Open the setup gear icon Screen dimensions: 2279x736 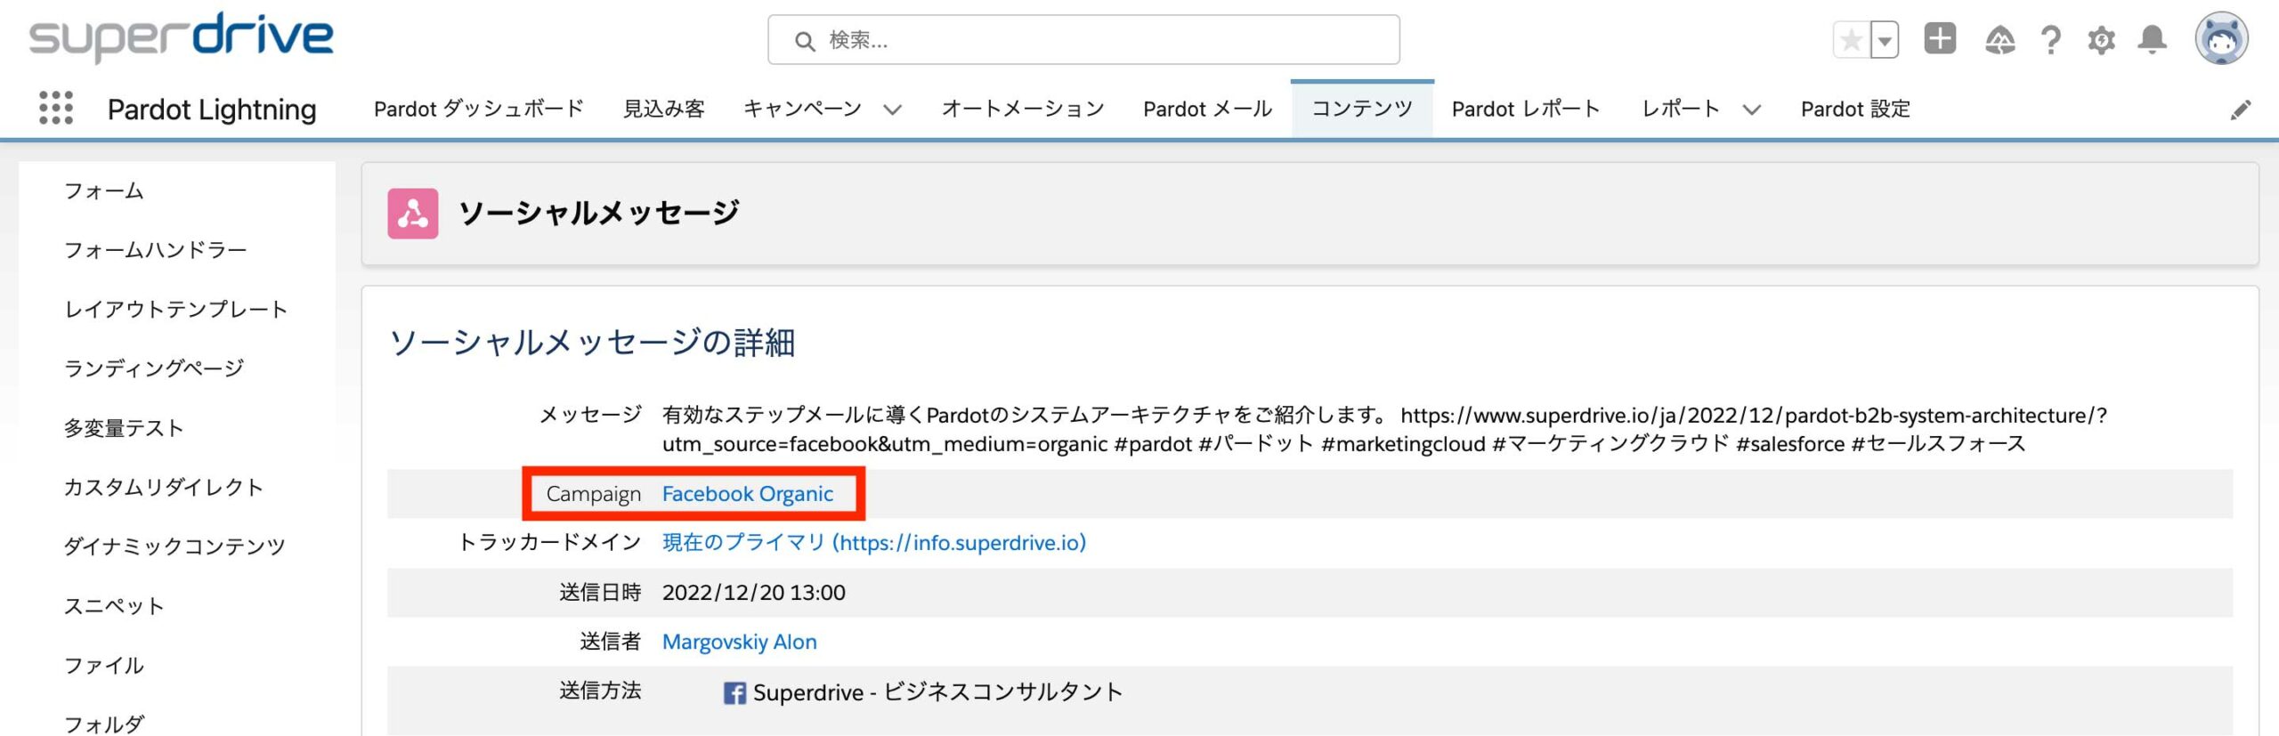click(x=2101, y=40)
